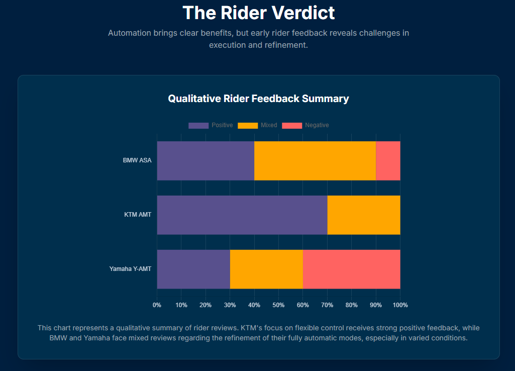The width and height of the screenshot is (515, 371).
Task: Click the Qualitative Rider Feedback Summary title
Action: click(258, 99)
